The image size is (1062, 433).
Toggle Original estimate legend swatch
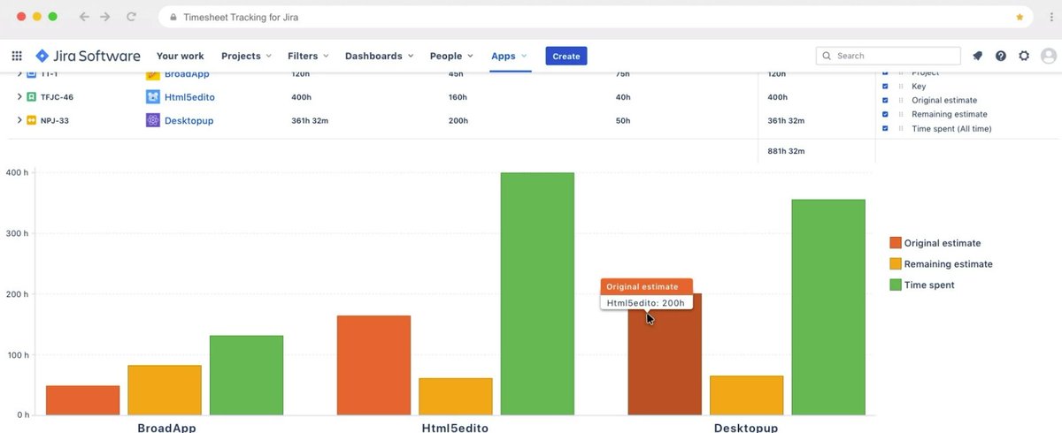[895, 243]
